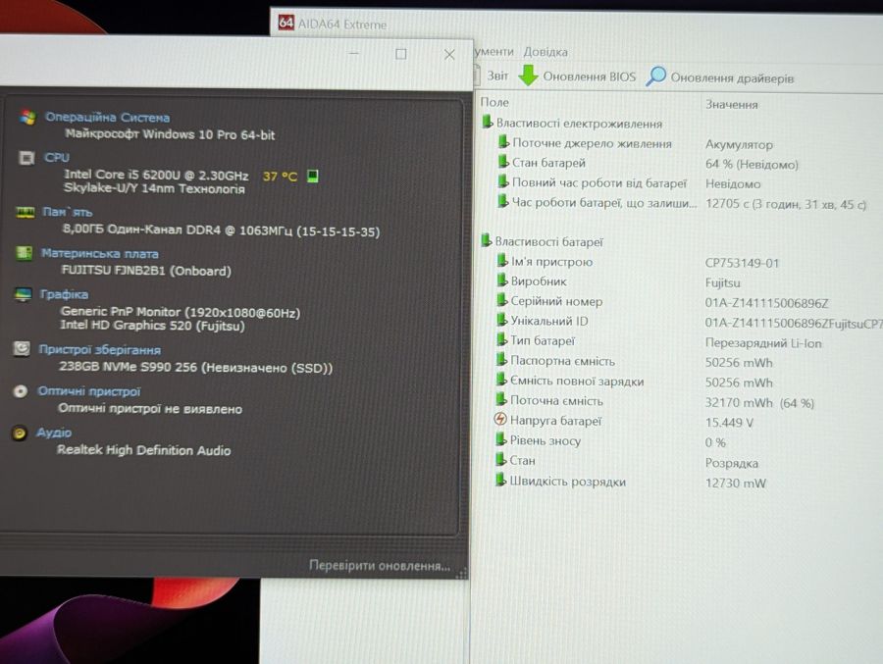Click the Перевірити оновлення... link

point(380,566)
